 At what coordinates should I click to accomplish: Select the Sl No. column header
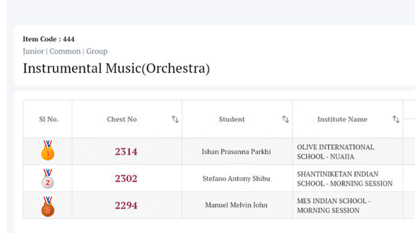pos(49,119)
